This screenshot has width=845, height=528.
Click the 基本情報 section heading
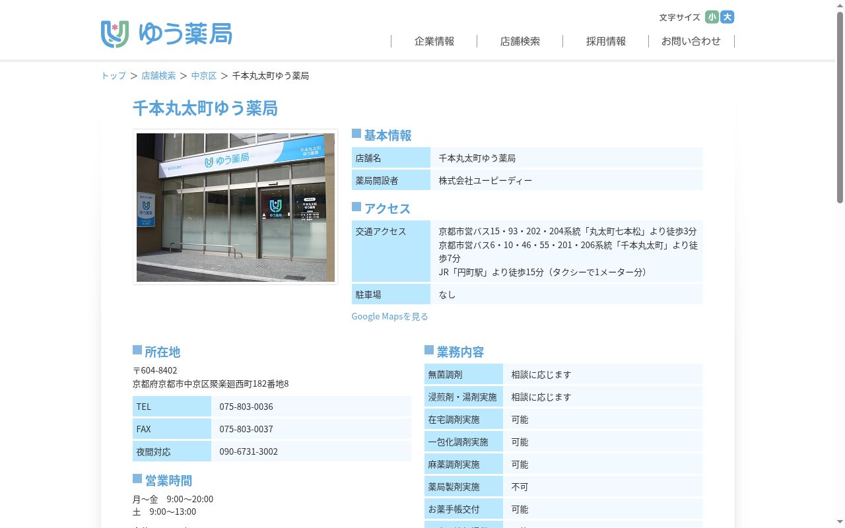coord(388,135)
